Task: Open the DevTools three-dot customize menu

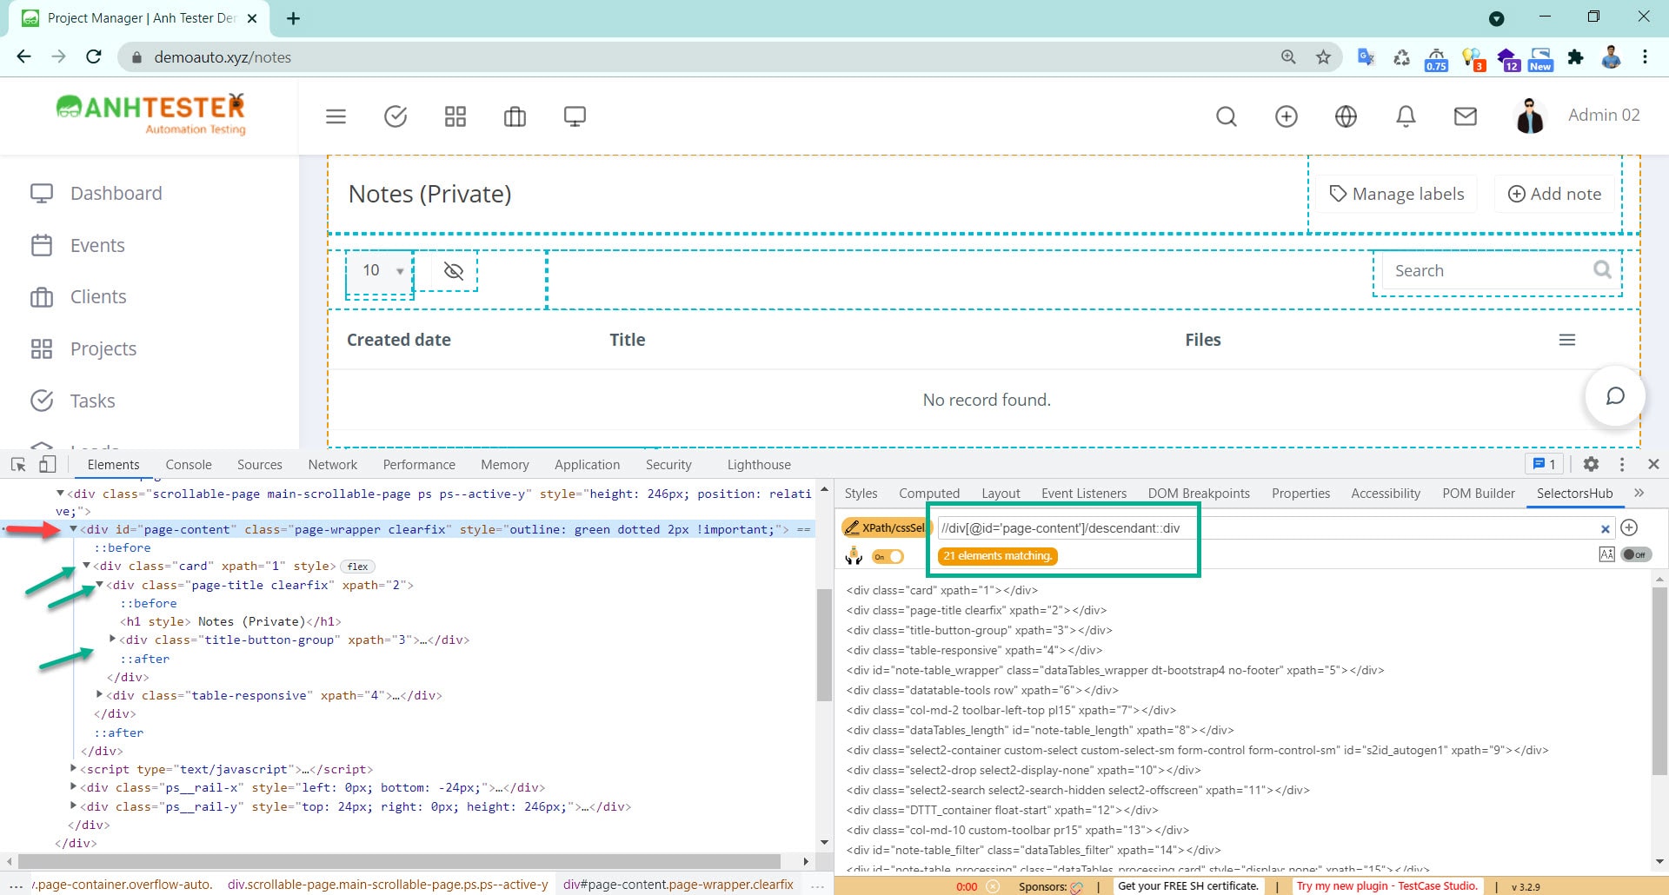Action: 1622,464
